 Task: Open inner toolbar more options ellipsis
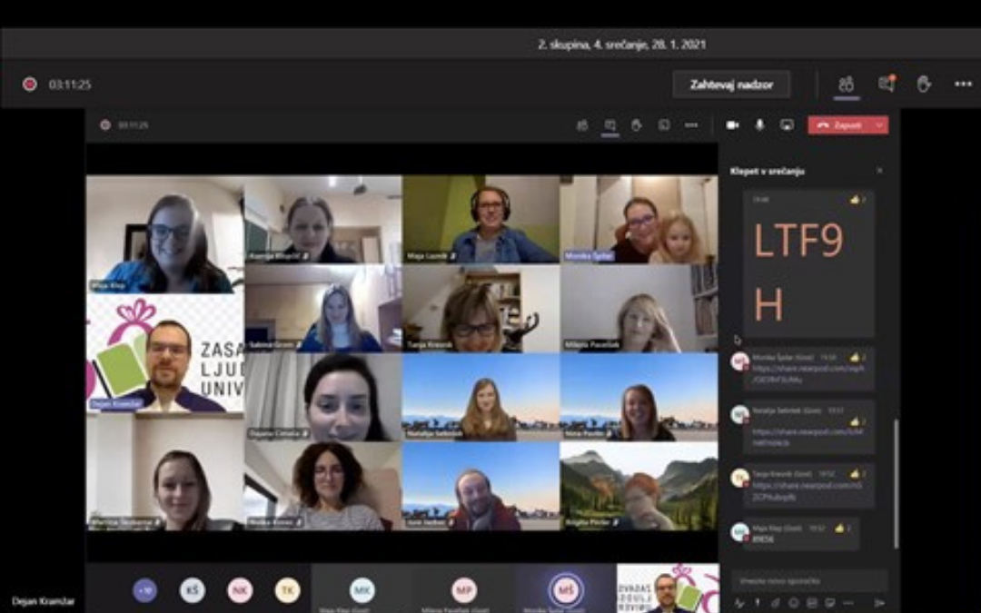pyautogui.click(x=691, y=125)
